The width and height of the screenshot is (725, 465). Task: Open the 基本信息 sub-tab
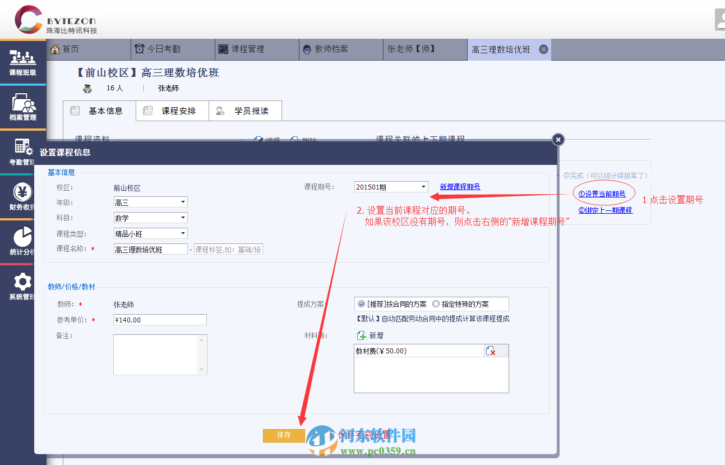[99, 111]
